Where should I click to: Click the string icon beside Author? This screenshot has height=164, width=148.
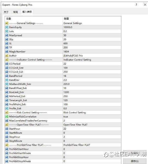7,56
